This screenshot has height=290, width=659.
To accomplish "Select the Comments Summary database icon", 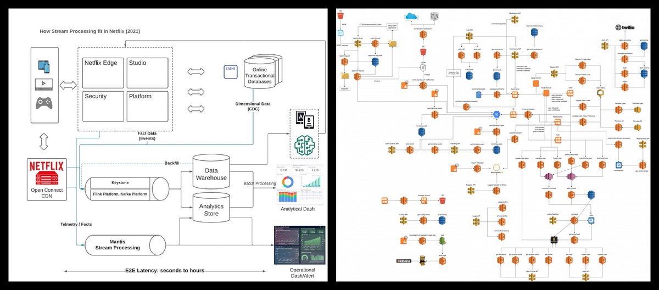I will pos(534,33).
